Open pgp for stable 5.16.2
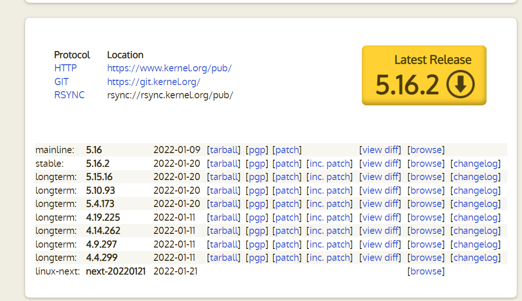The width and height of the screenshot is (522, 301). coord(257,163)
